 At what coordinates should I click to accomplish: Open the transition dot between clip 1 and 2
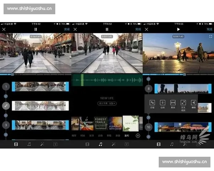6,96
